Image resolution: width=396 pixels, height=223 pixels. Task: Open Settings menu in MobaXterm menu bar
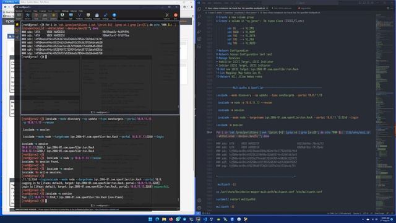point(65,11)
